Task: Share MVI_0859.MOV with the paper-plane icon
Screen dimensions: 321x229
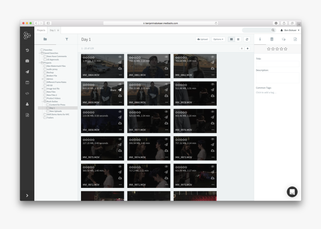Action: click(120, 90)
